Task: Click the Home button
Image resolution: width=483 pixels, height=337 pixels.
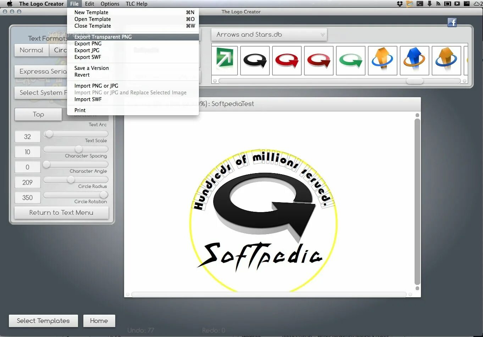Action: click(99, 321)
